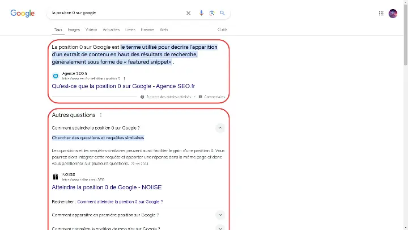
Task: Switch to the Finance tab
Action: tap(147, 30)
